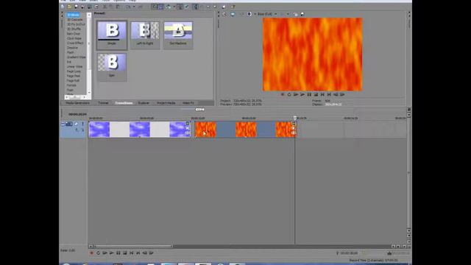Select the Dissolve transition in the list

tap(72, 48)
